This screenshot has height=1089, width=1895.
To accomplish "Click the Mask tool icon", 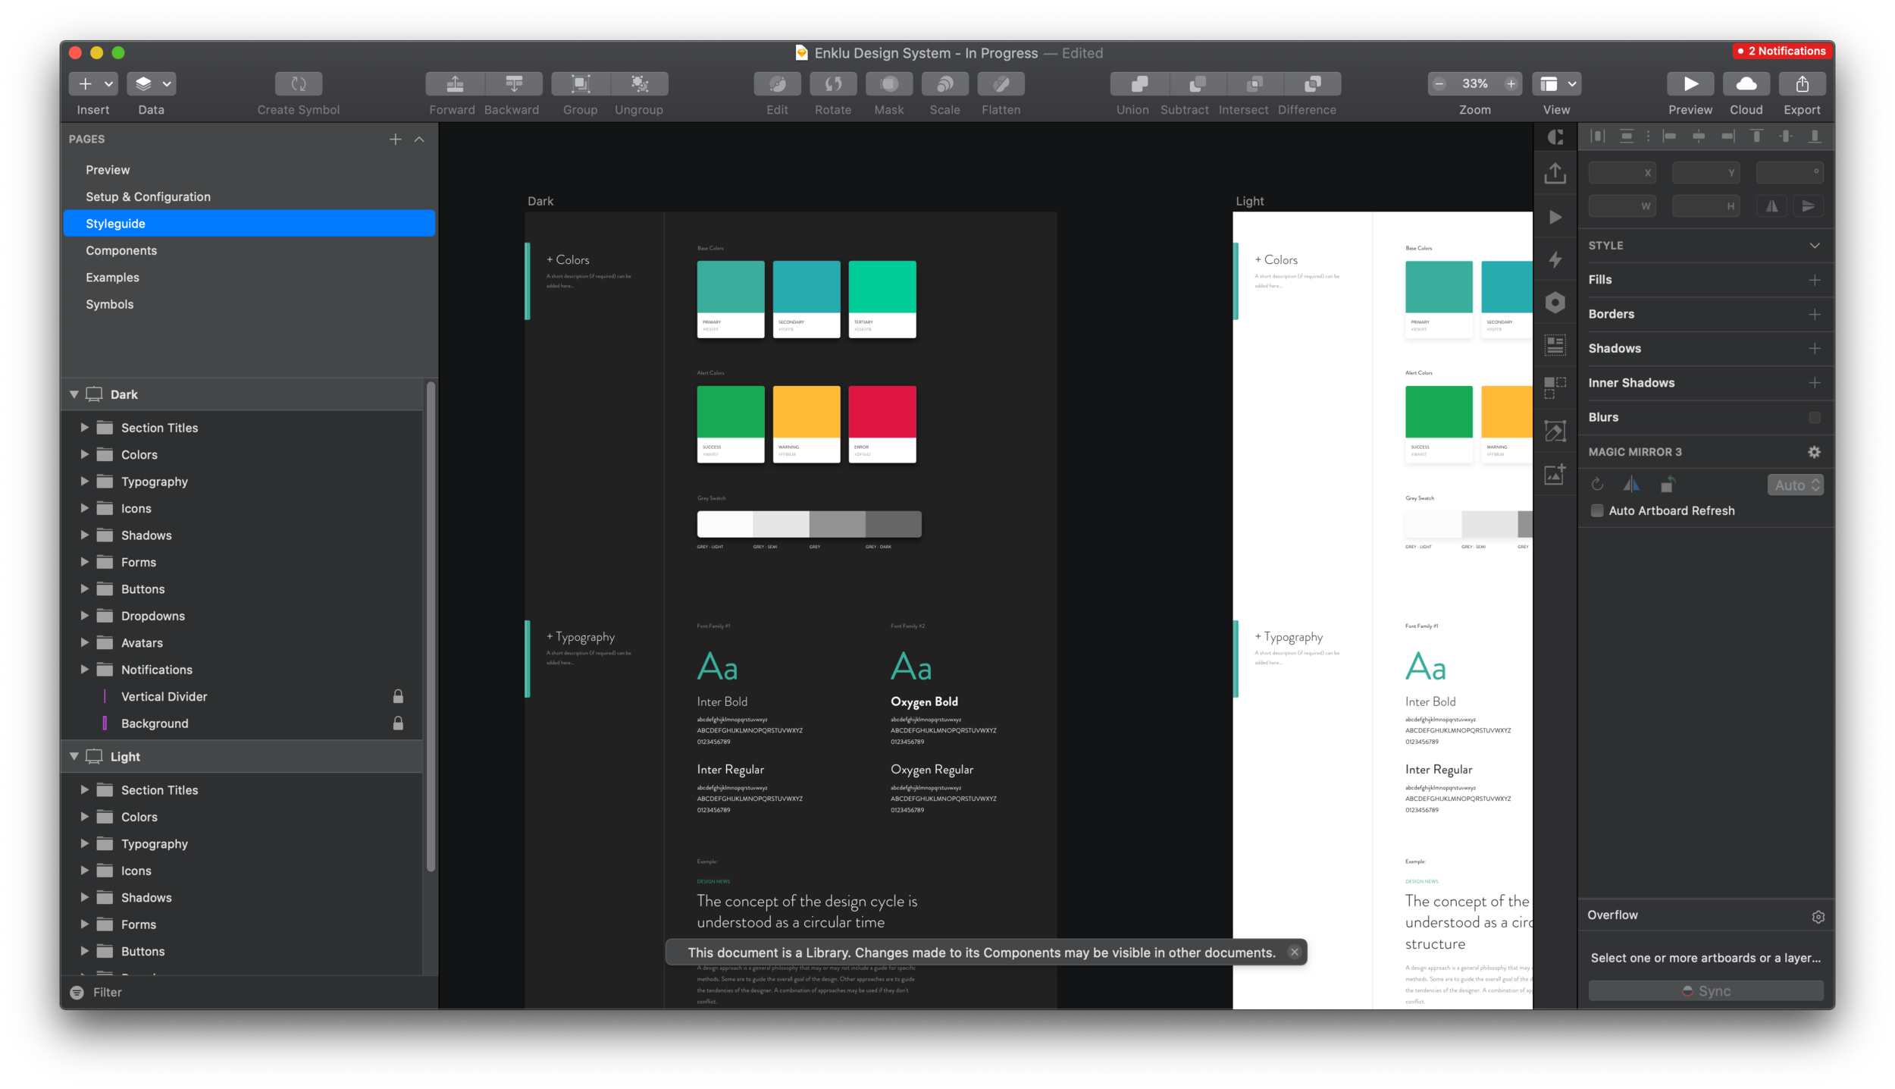I will click(x=889, y=84).
